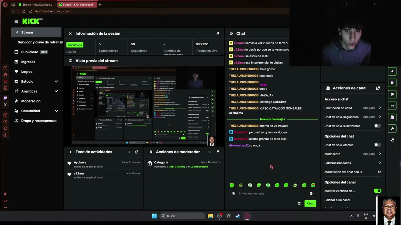The image size is (401, 225).
Task: Select Stream in the sidebar
Action: pos(36,32)
